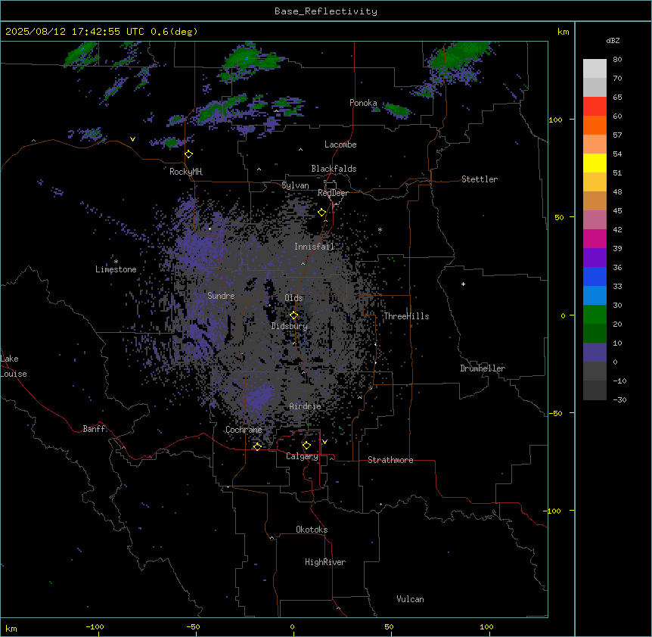Viewport: 652px width, 637px height.
Task: Select the yellow diamond marker above Calgary label
Action: tap(306, 446)
